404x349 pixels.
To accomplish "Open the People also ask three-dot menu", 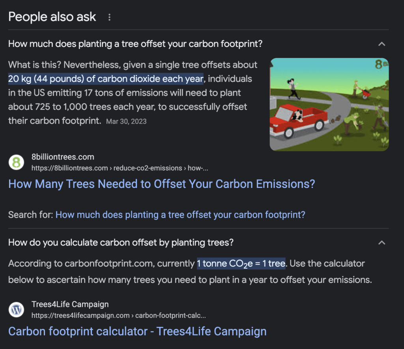I will (x=110, y=17).
